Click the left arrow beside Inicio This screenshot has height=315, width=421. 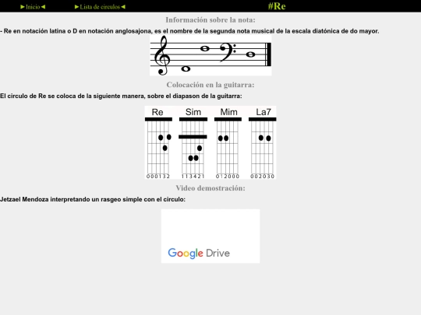(x=43, y=7)
